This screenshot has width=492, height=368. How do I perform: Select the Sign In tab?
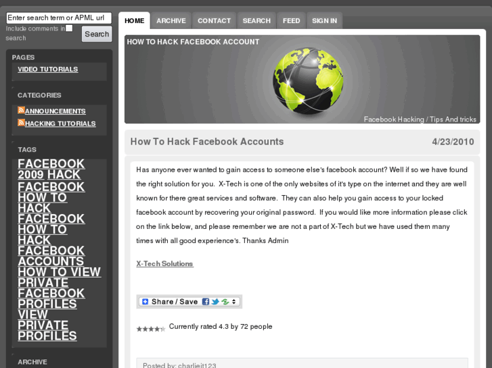(x=324, y=21)
